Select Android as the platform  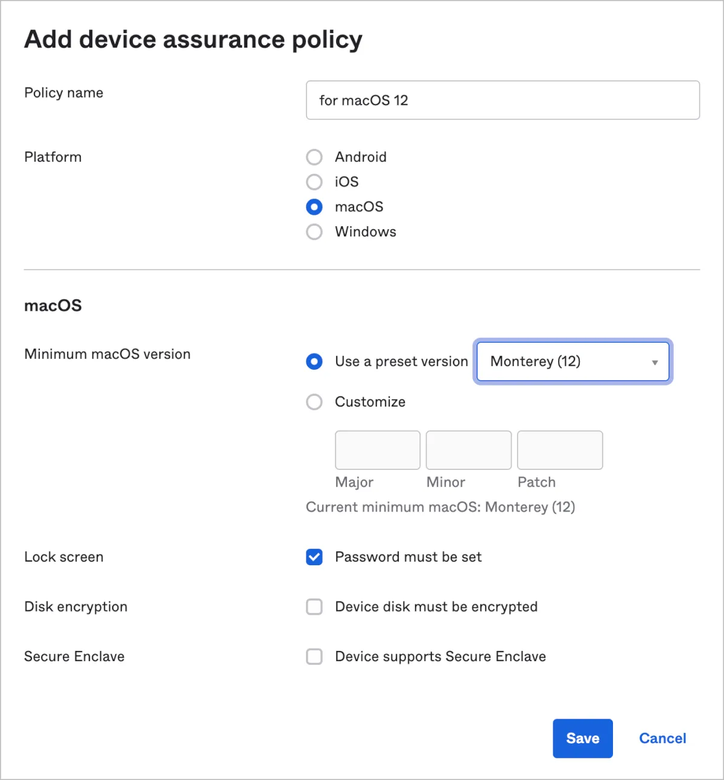(x=314, y=157)
